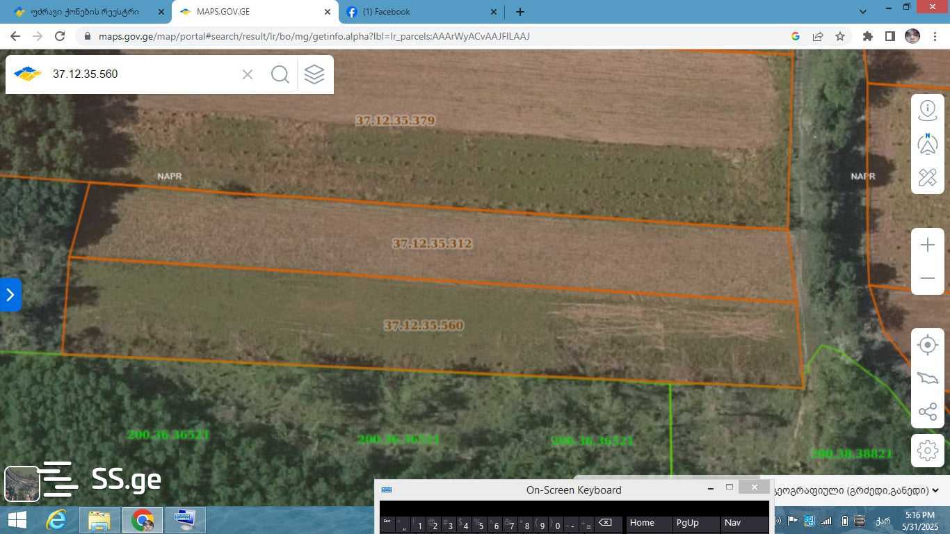
Task: Click the search field with 37.12.35.560
Action: click(139, 74)
